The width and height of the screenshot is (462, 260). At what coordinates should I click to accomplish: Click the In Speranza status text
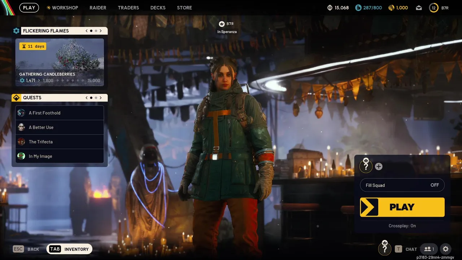pos(227,32)
